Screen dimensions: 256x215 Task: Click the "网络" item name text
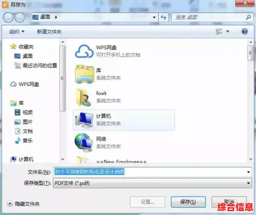(x=101, y=139)
